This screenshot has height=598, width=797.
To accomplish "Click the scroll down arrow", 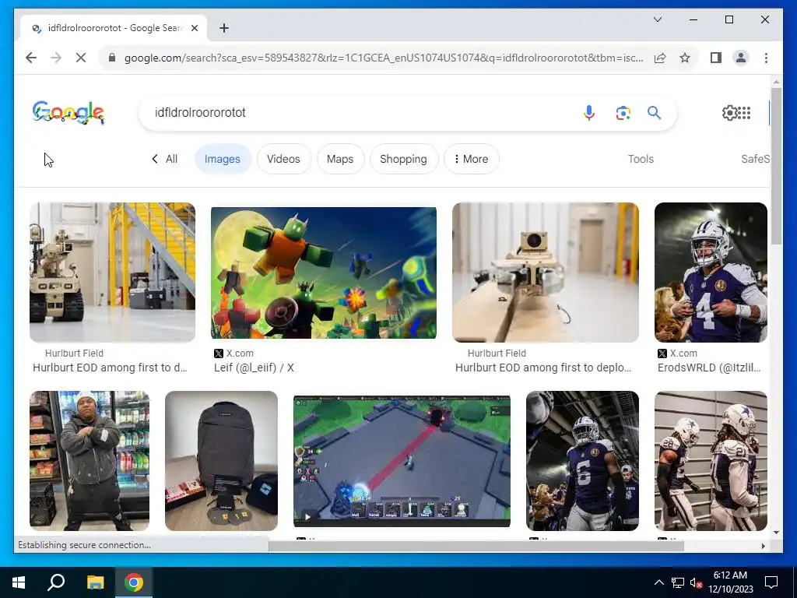I will click(776, 533).
